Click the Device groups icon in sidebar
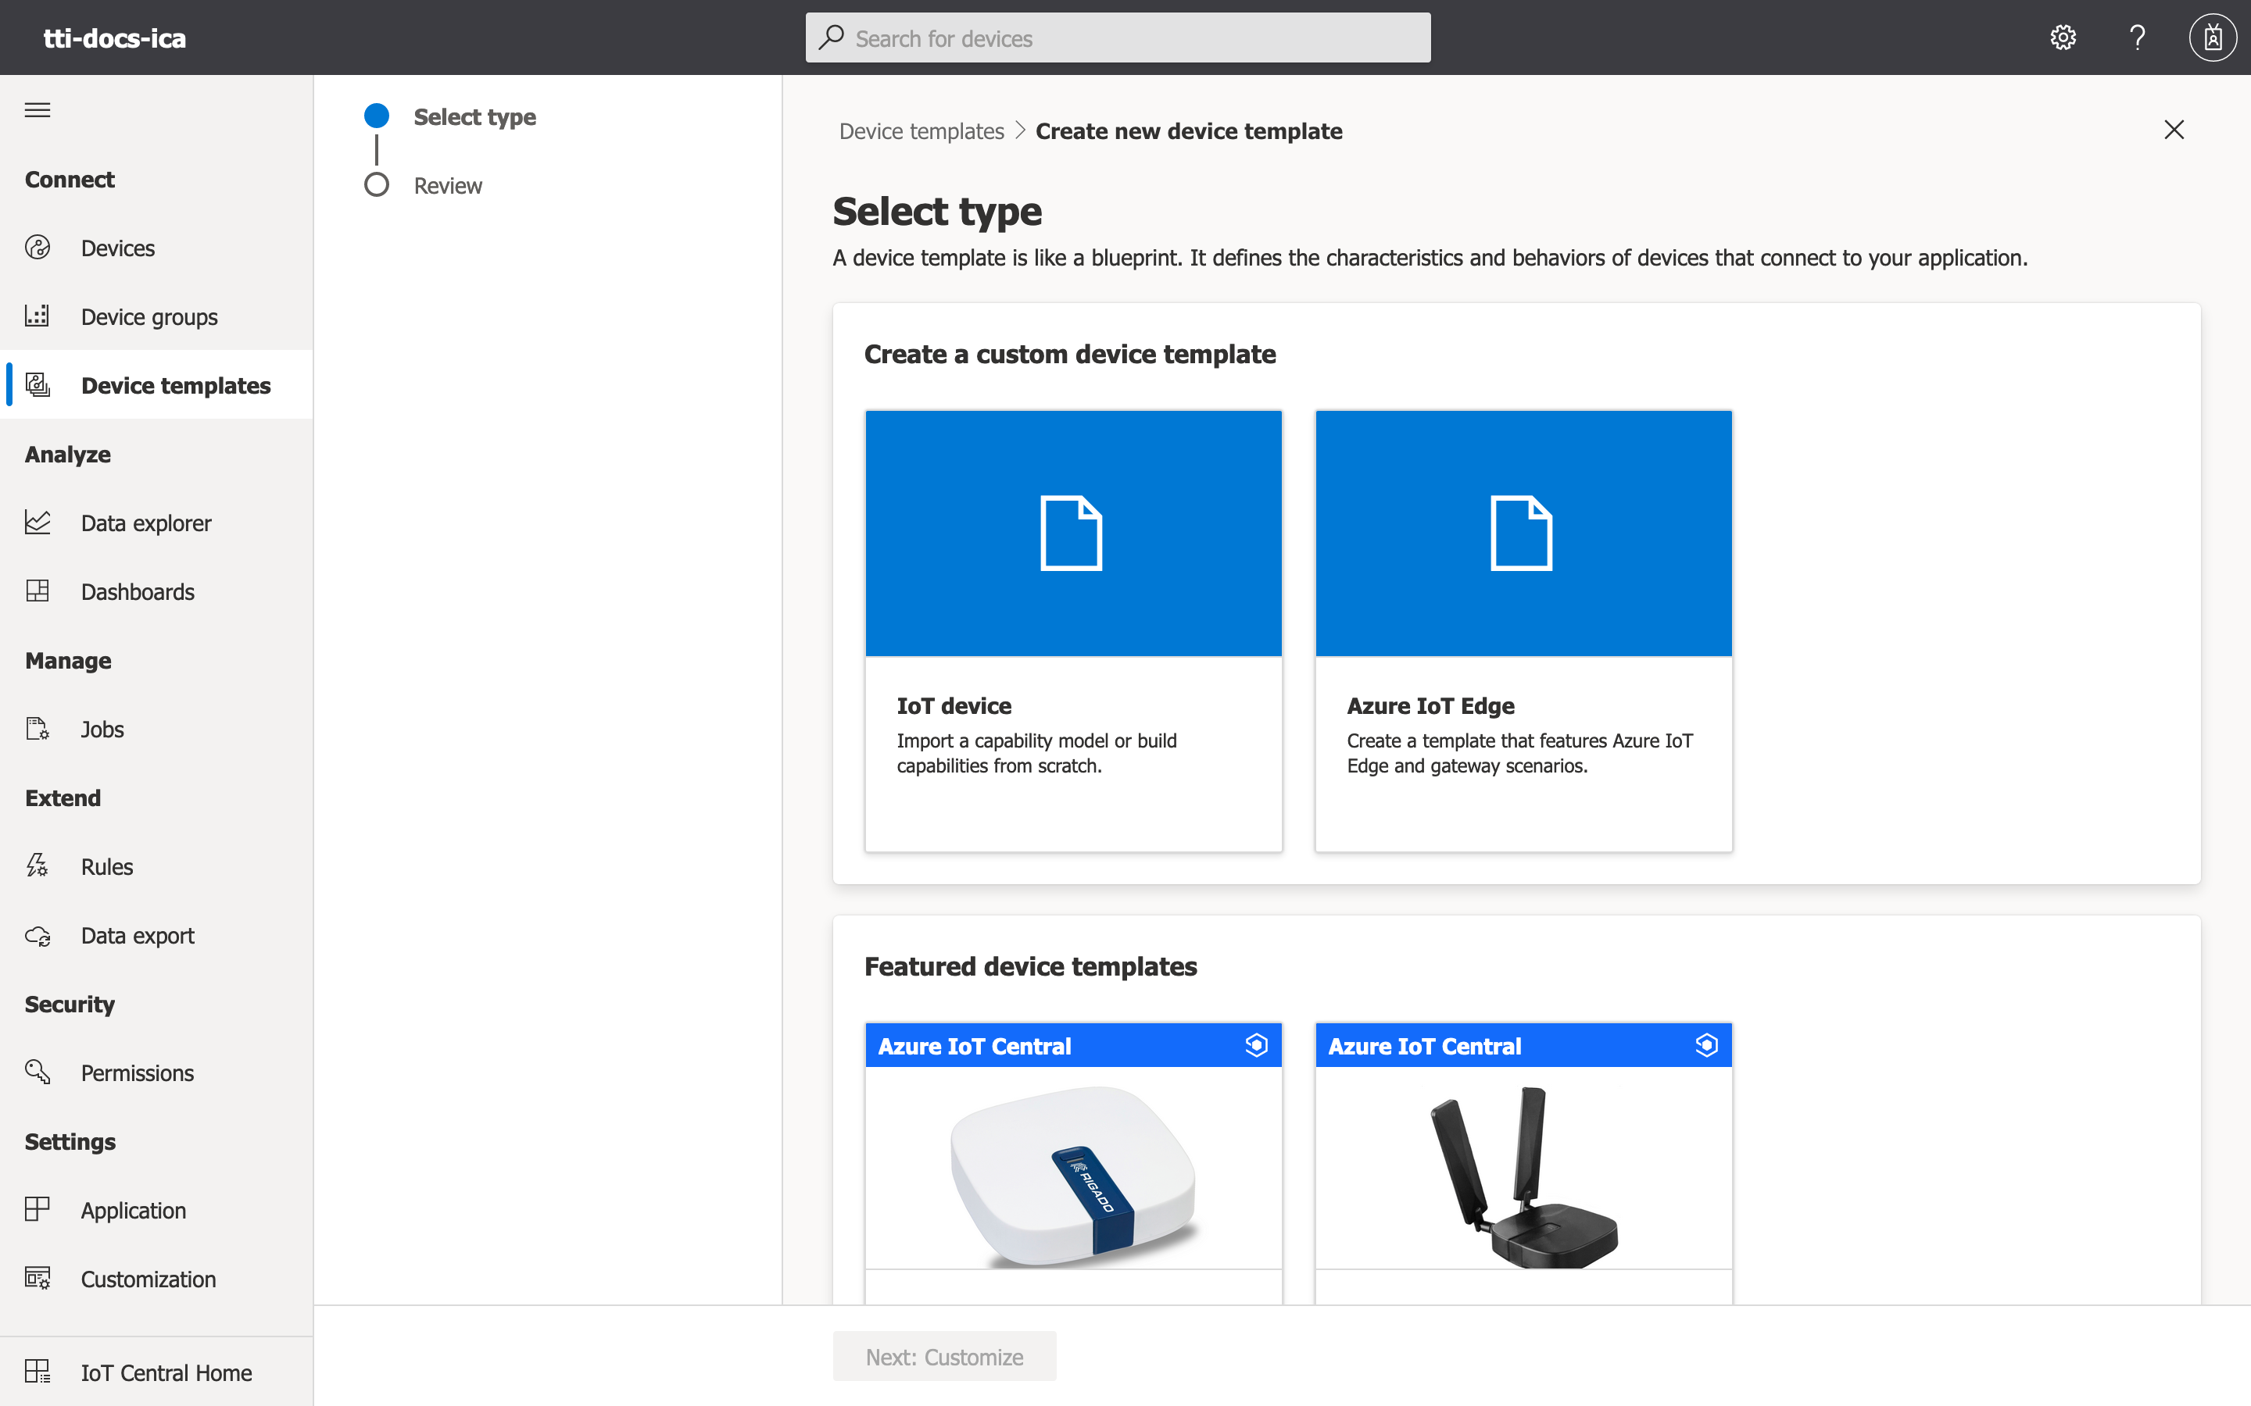2251x1406 pixels. click(38, 316)
